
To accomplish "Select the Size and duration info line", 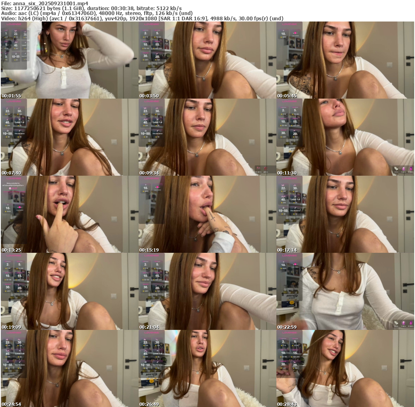I will pos(91,8).
